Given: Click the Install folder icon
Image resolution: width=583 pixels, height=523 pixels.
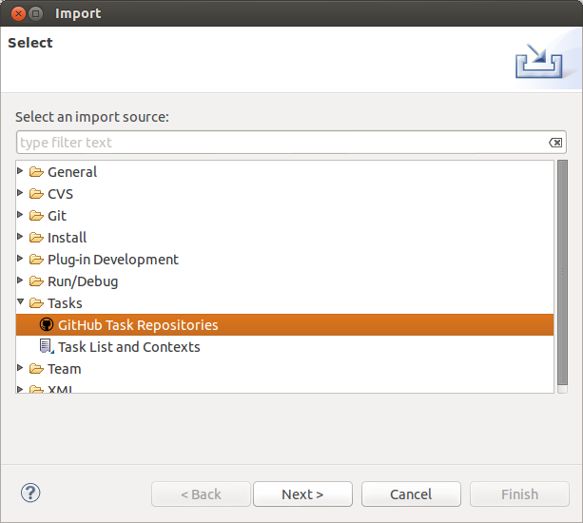Looking at the screenshot, I should pyautogui.click(x=36, y=237).
